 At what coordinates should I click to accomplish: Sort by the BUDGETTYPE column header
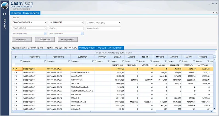(x=34, y=57)
